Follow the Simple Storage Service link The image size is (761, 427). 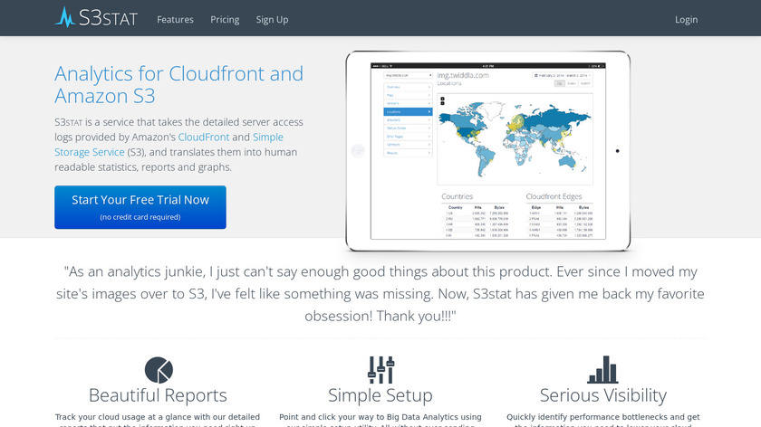(169, 145)
